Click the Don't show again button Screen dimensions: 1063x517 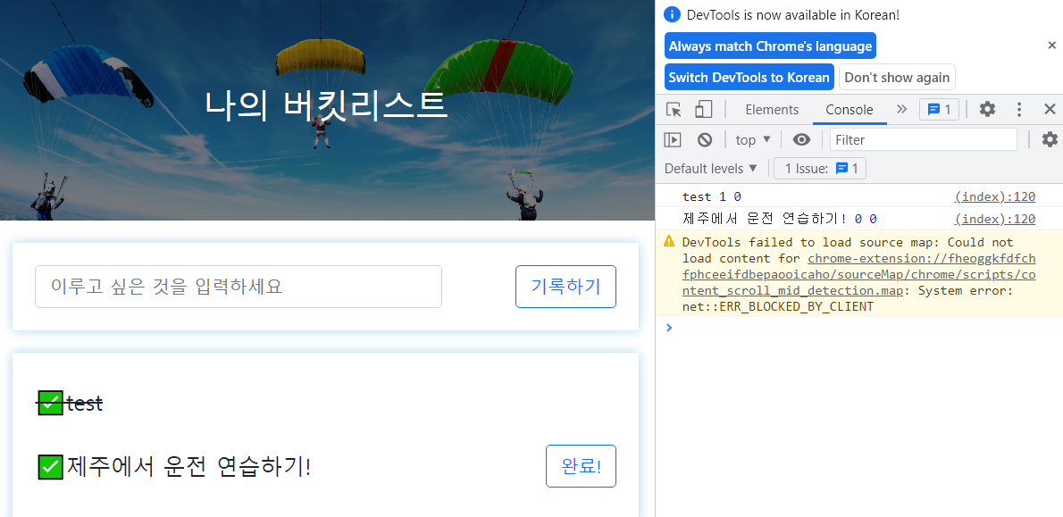[x=897, y=78]
